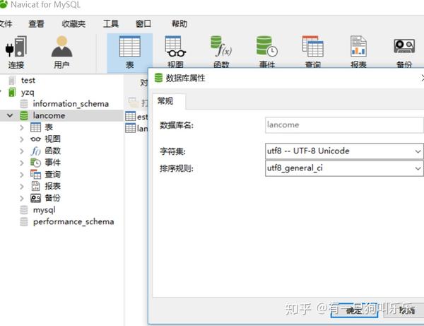Expand the 函数 node under lancome

tap(22, 151)
